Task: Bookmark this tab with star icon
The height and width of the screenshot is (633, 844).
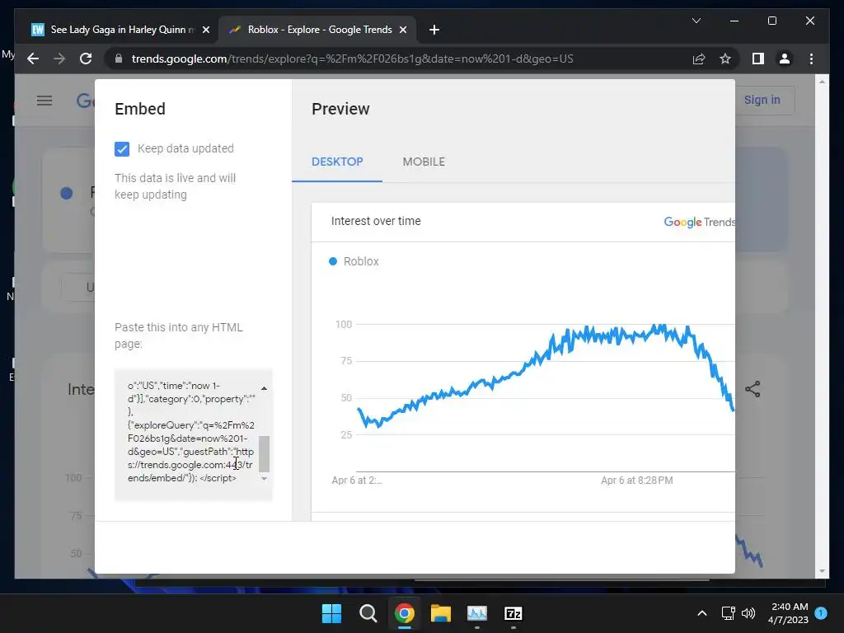Action: click(x=725, y=59)
